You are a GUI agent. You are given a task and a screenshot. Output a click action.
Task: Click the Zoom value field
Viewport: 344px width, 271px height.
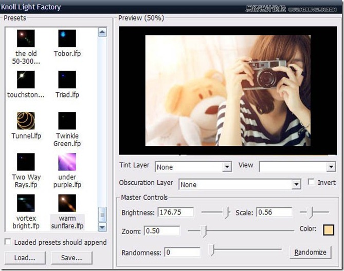(162, 231)
